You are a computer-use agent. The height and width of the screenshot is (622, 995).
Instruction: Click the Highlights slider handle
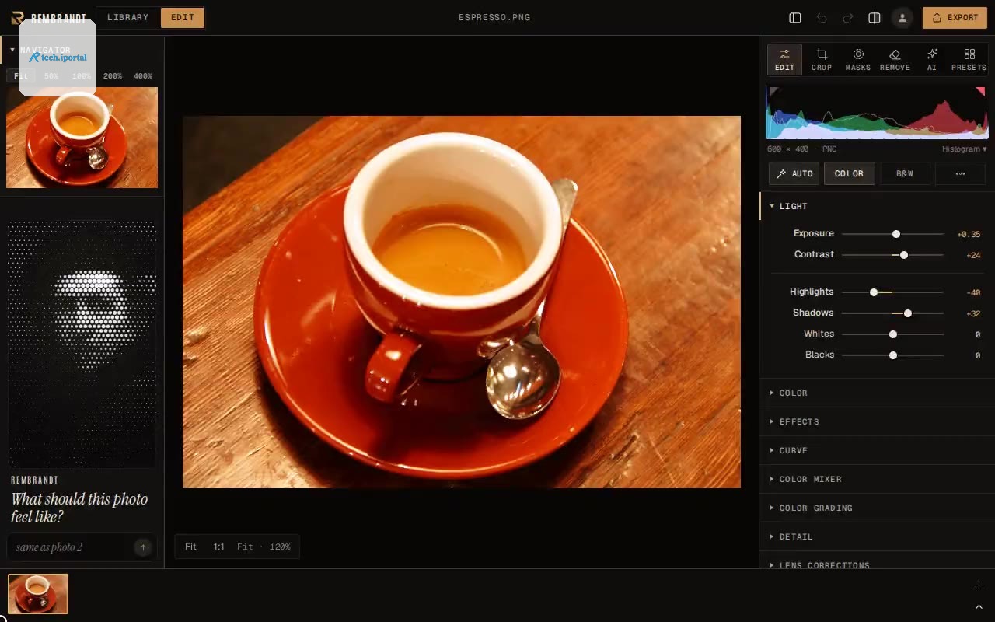(x=874, y=292)
